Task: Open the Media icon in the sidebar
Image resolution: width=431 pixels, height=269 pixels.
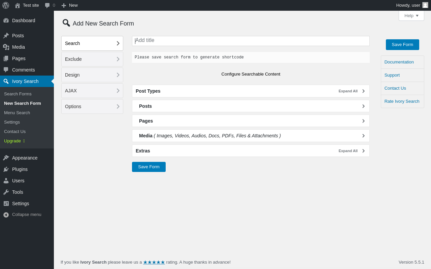Action: click(x=6, y=47)
